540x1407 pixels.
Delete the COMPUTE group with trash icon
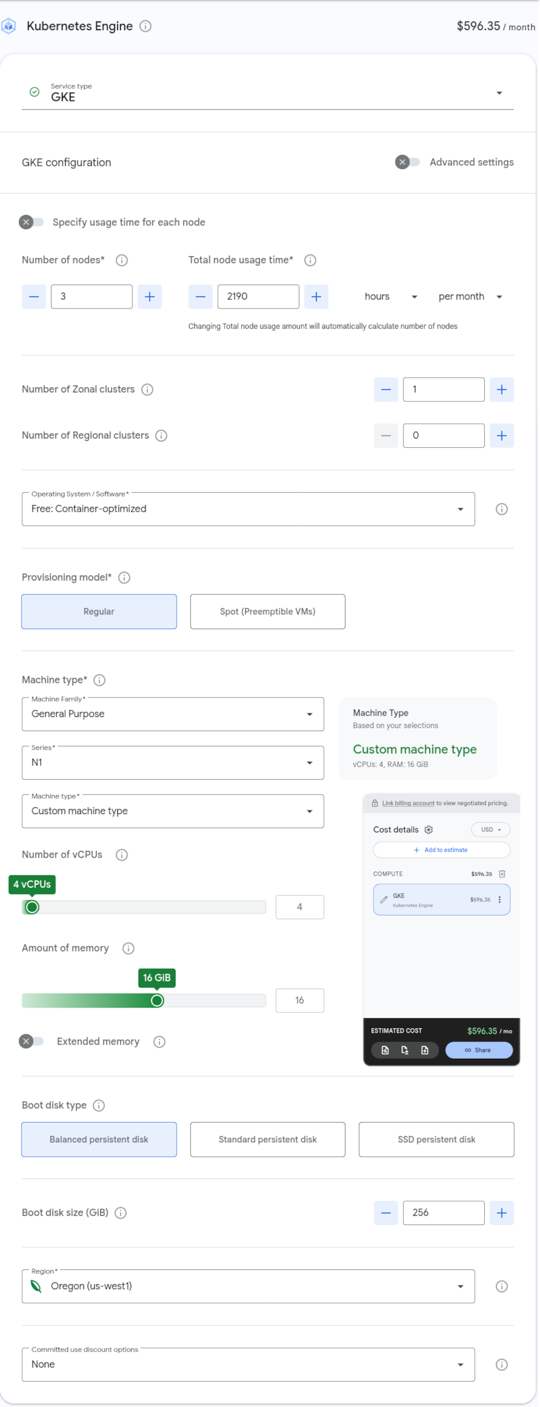502,874
